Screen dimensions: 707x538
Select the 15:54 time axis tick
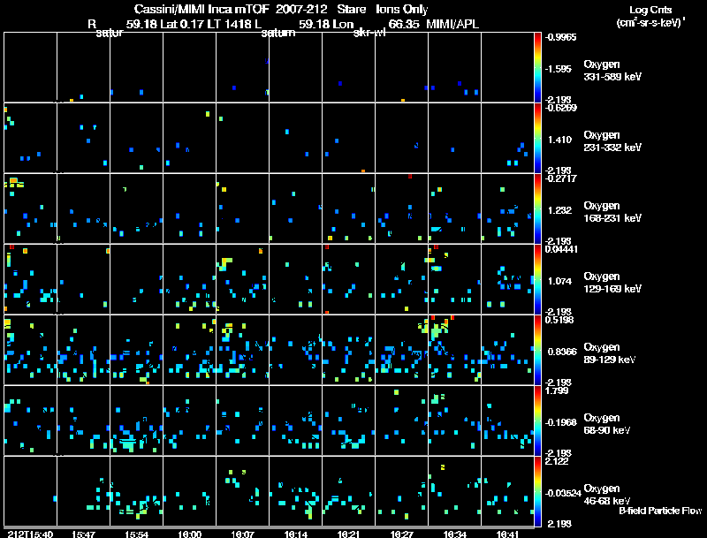[x=137, y=534]
